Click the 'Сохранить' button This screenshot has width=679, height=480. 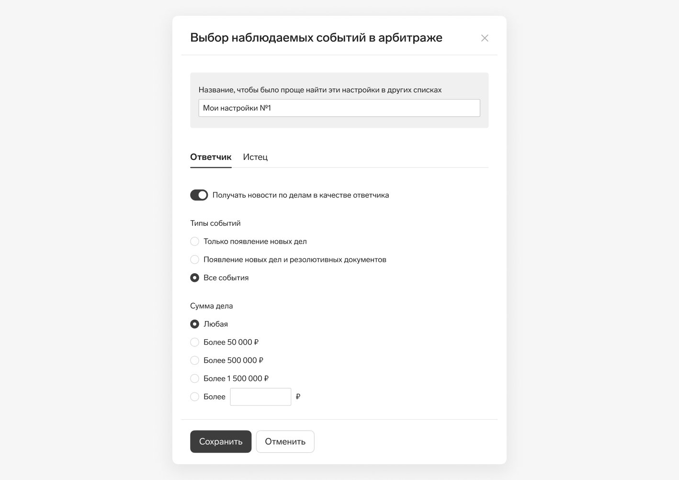pos(221,442)
